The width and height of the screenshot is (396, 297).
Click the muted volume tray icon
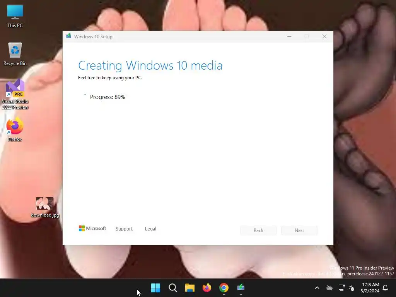(352, 288)
